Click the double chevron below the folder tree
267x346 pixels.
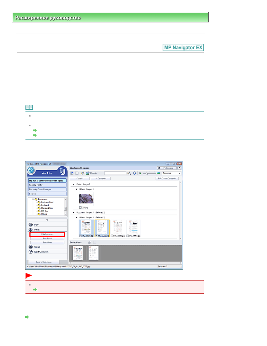tap(47, 220)
